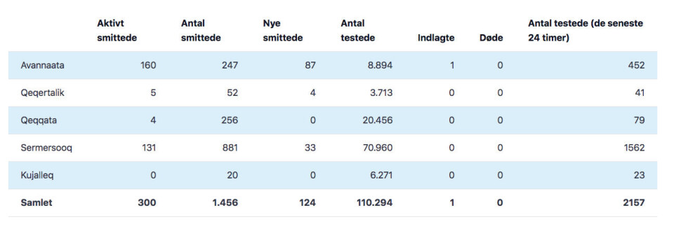Click Sermersooq's new infected value 33

(310, 148)
